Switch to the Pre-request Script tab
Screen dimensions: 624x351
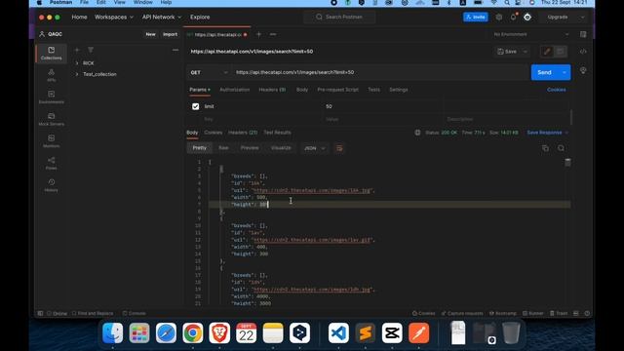pyautogui.click(x=338, y=90)
